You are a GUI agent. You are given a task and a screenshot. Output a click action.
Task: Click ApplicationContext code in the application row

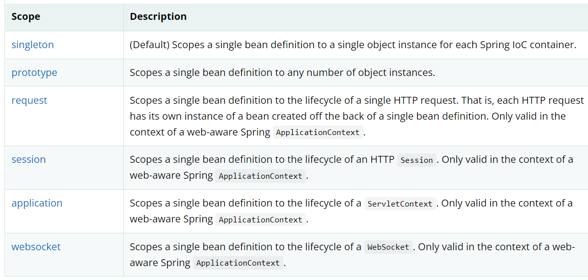pyautogui.click(x=260, y=220)
